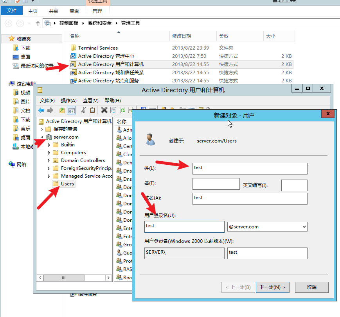This screenshot has width=340, height=317.
Task: Open @server.com domain suffix dropdown
Action: (304, 227)
